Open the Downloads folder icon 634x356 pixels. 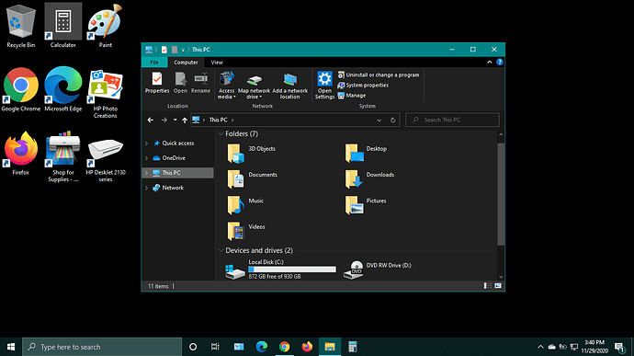(354, 178)
